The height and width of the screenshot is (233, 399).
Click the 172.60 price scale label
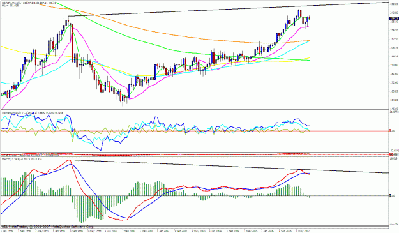393,82
